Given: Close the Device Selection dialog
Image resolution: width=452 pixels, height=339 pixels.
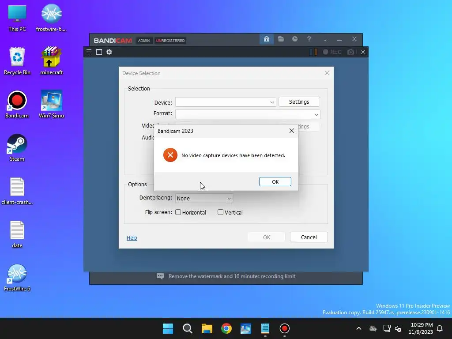Looking at the screenshot, I should pos(327,73).
